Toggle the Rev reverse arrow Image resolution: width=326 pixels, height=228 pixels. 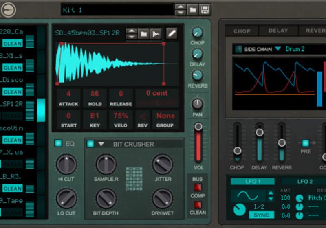click(143, 116)
